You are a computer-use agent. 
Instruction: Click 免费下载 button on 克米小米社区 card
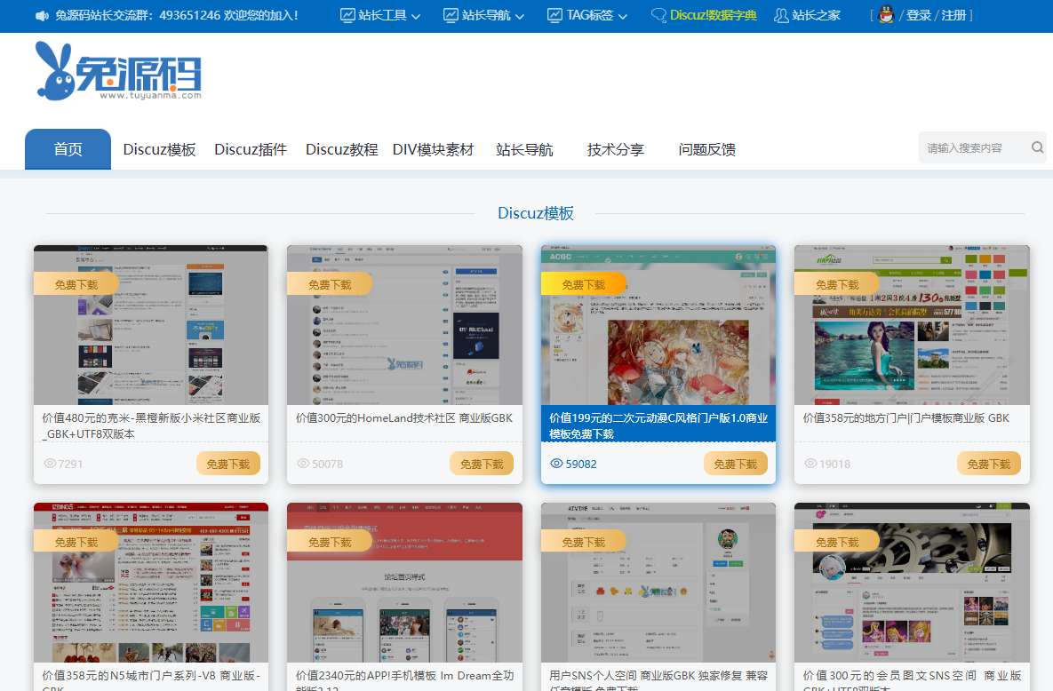(228, 464)
